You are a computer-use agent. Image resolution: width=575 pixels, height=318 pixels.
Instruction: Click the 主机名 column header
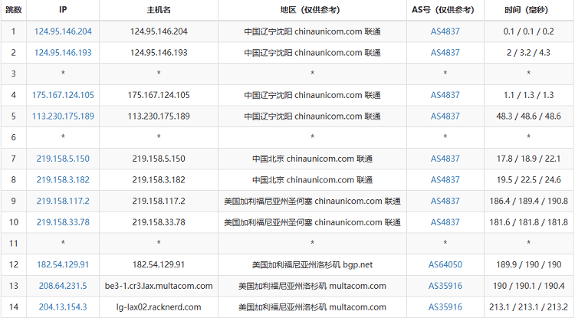pyautogui.click(x=159, y=10)
